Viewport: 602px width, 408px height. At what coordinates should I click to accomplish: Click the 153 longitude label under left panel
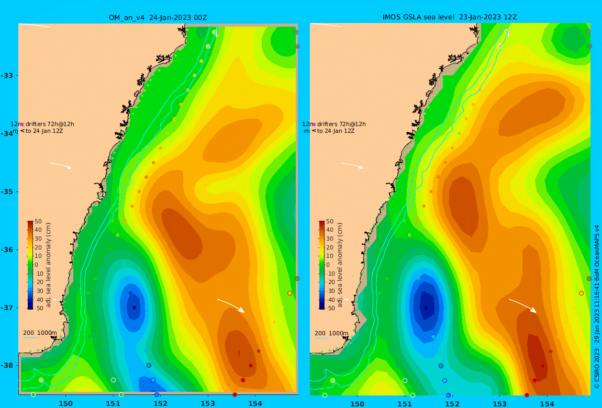(208, 403)
